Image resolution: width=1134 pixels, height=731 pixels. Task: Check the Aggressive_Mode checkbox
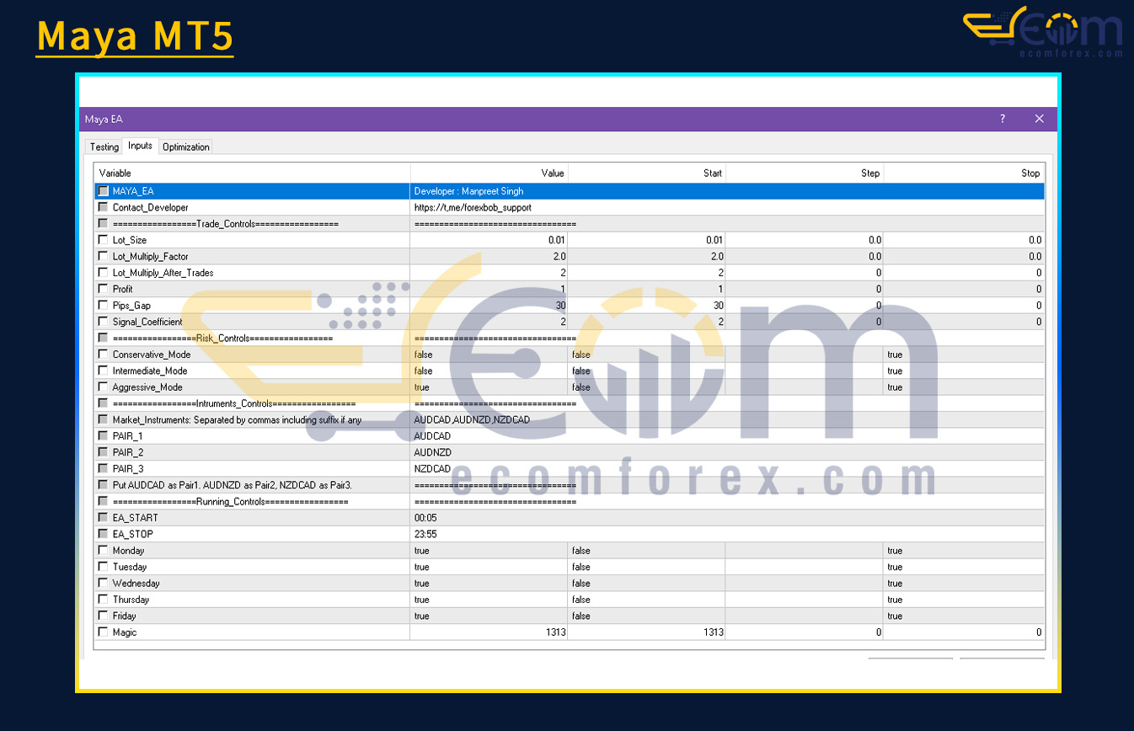click(x=103, y=387)
